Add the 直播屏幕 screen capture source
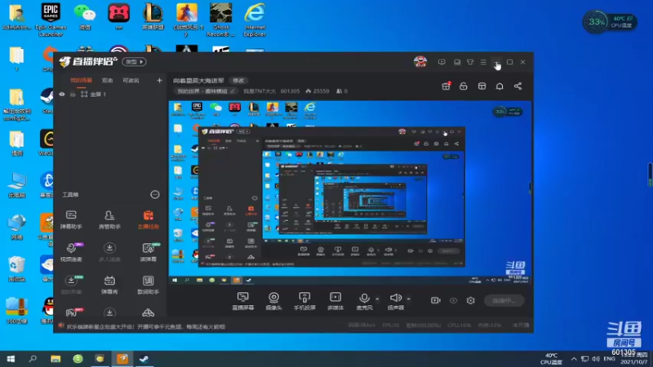Screen dimensions: 653x367 pos(242,301)
